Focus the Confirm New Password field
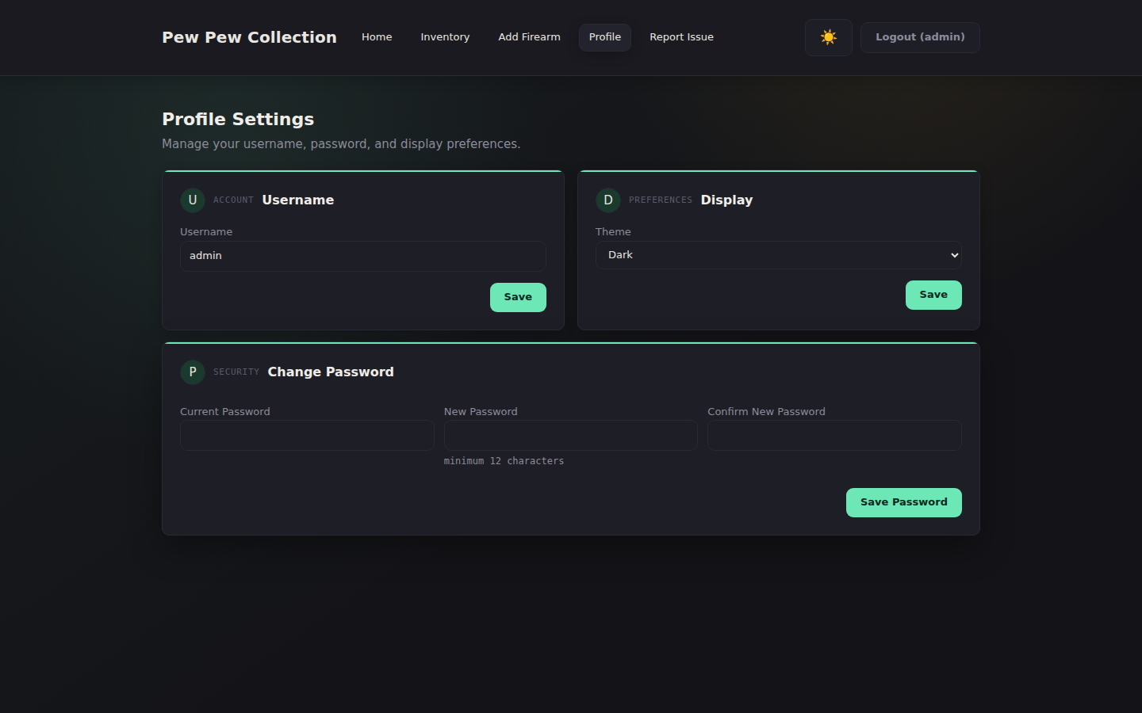1142x713 pixels. [x=834, y=435]
